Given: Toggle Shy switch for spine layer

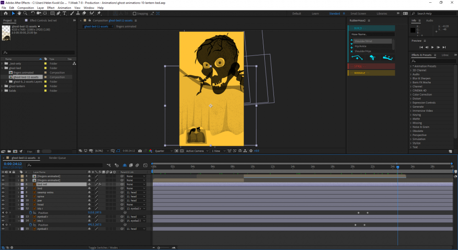Looking at the screenshot, I should [x=89, y=196].
